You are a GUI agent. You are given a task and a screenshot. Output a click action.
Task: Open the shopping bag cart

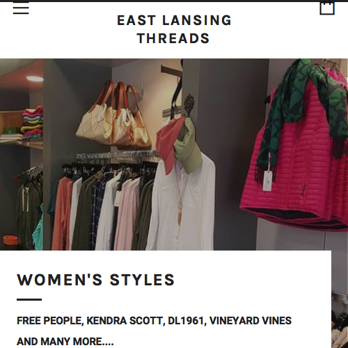coord(327,8)
